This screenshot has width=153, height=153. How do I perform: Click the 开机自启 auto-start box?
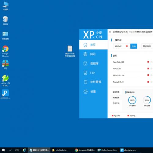pyautogui.click(x=147, y=46)
